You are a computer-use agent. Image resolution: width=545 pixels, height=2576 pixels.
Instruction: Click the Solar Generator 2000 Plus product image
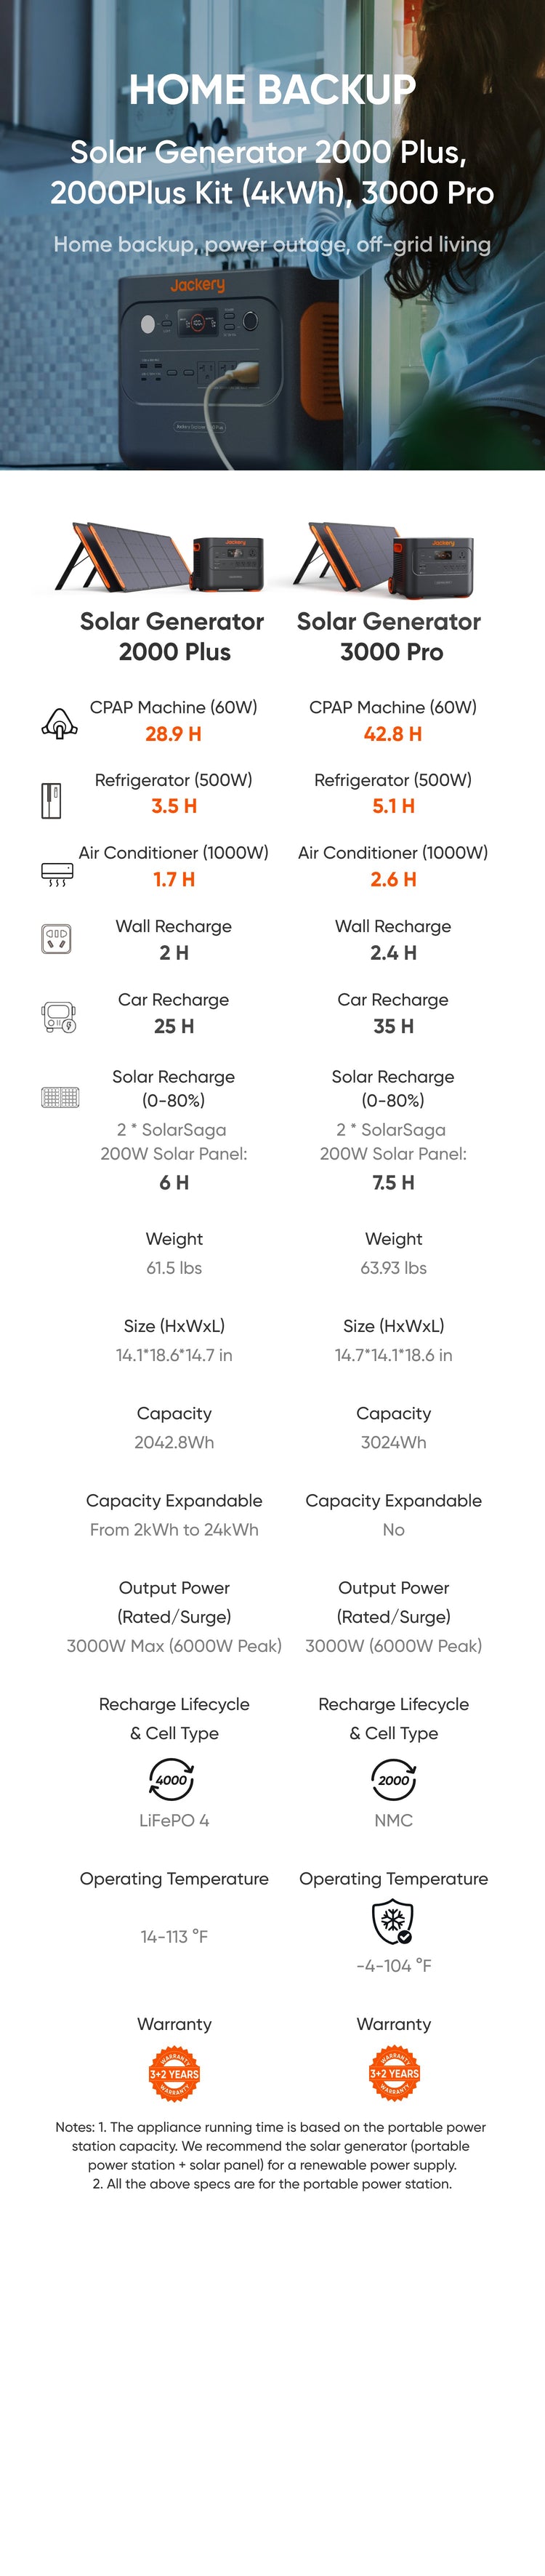coord(161,556)
